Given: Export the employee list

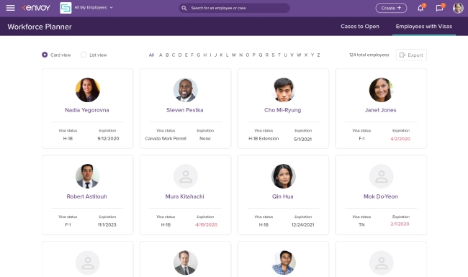Looking at the screenshot, I should point(411,55).
